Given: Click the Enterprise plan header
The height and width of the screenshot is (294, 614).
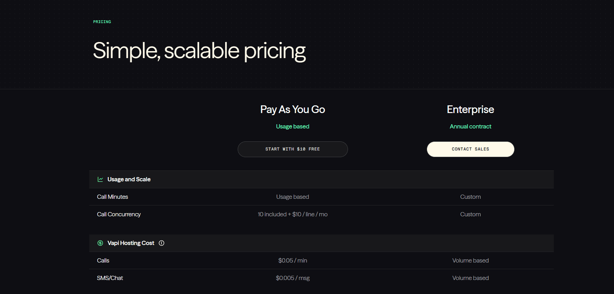Looking at the screenshot, I should 470,109.
